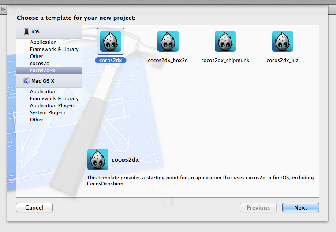Image resolution: width=336 pixels, height=232 pixels.
Task: Select System Plug-in category
Action: [x=49, y=112]
